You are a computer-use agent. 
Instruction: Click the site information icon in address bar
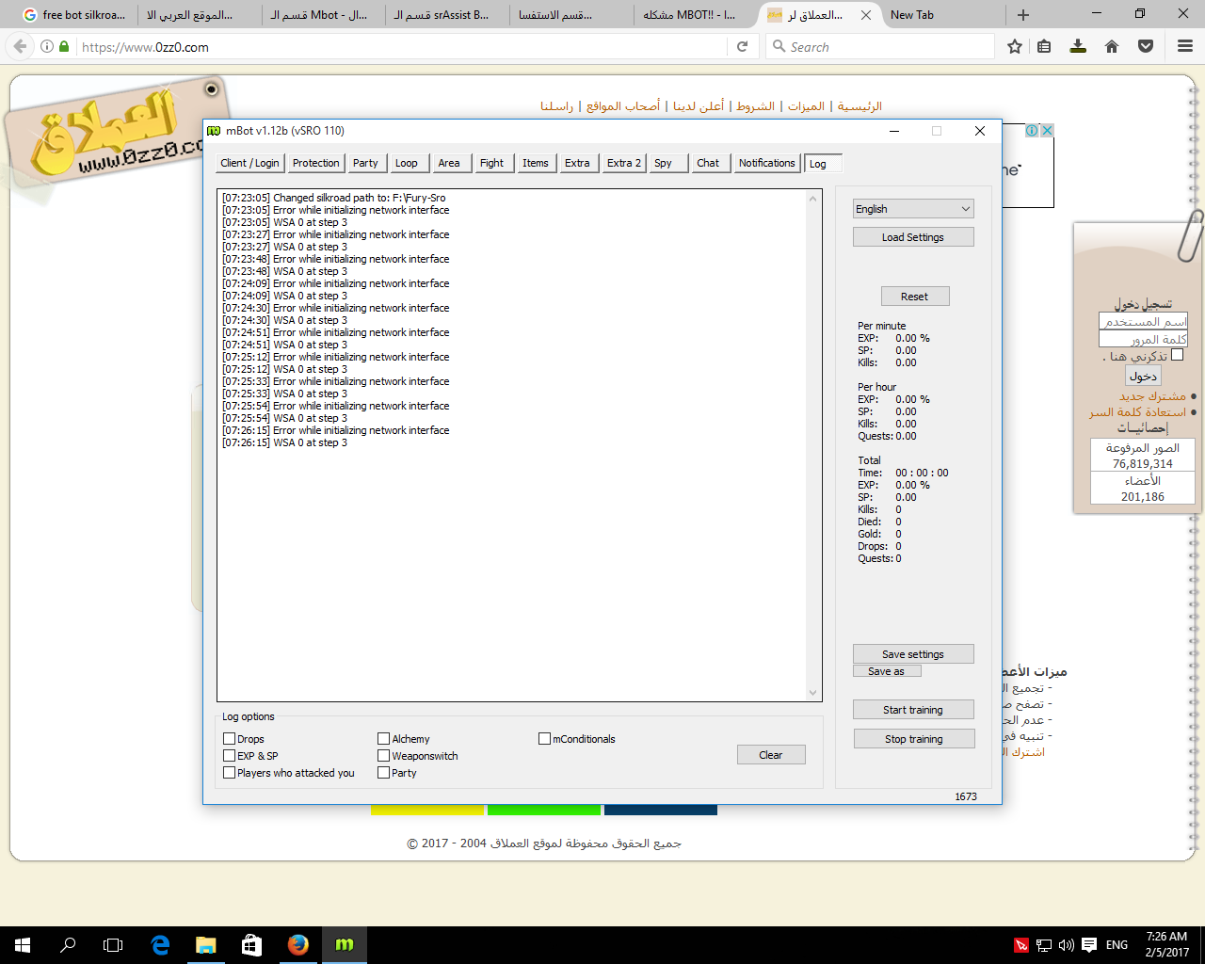[x=46, y=46]
